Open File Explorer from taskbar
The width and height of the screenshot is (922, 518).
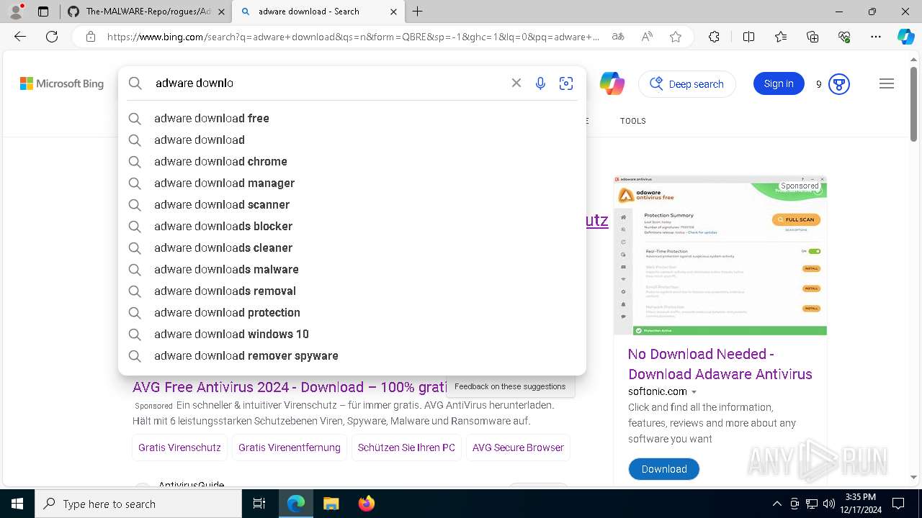[331, 504]
